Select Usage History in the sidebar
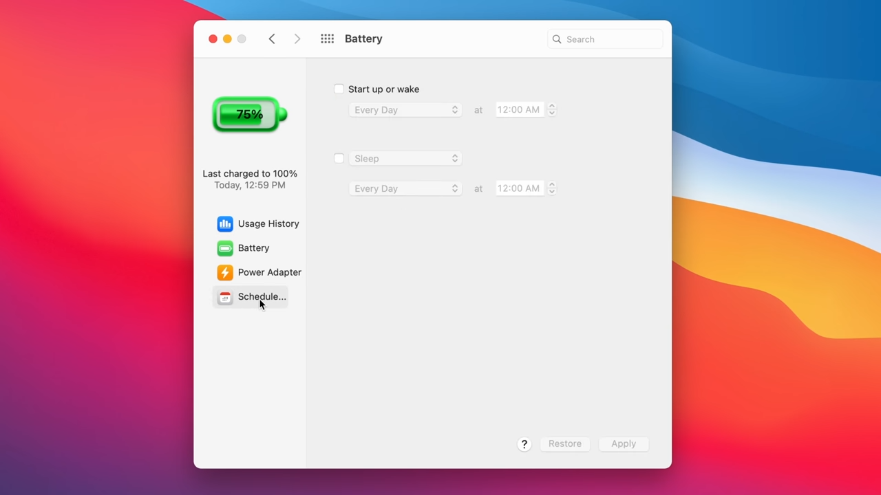Screen dimensions: 881x495 pos(258,223)
